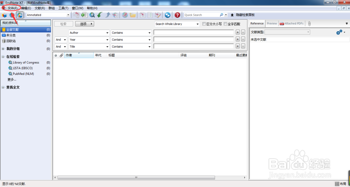Select 未分类 group
The width and height of the screenshot is (350, 187).
(26, 35)
